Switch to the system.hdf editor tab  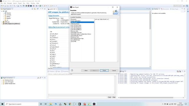click(52, 9)
